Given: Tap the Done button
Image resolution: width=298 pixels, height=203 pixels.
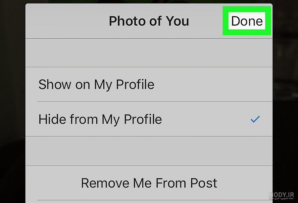Looking at the screenshot, I should [247, 21].
